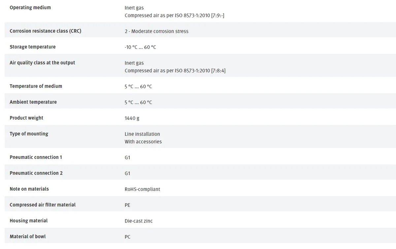Select the With accessories text
The height and width of the screenshot is (249, 396).
[143, 142]
